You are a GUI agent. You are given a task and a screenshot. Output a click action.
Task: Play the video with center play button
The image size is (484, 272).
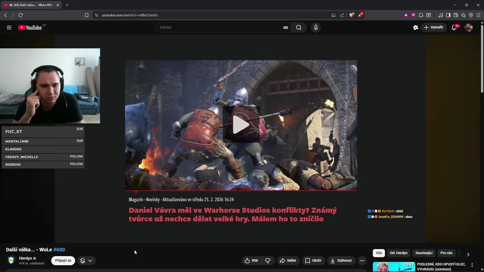pyautogui.click(x=241, y=125)
